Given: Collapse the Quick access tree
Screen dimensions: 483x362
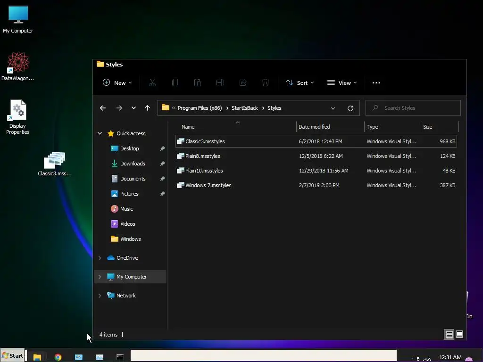Looking at the screenshot, I should click(100, 133).
